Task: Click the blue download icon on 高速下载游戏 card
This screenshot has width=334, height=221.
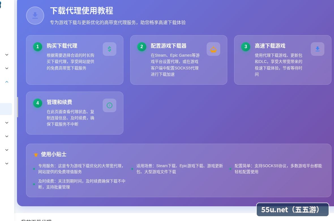Action: pyautogui.click(x=318, y=49)
